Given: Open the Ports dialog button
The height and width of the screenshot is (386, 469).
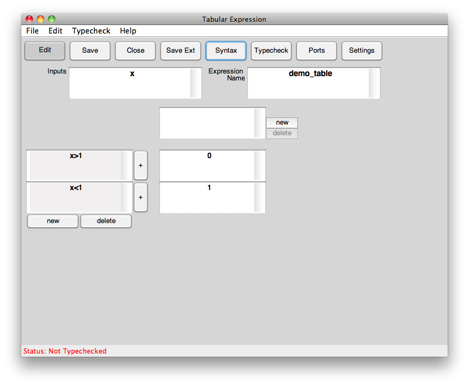Looking at the screenshot, I should click(x=317, y=51).
